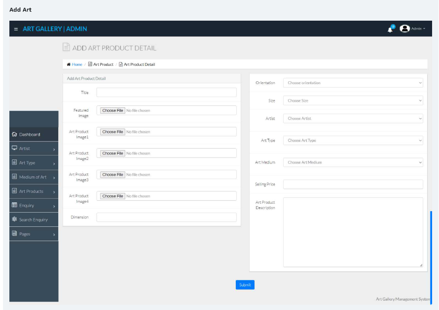Open the Choose Size dropdown

pos(353,100)
